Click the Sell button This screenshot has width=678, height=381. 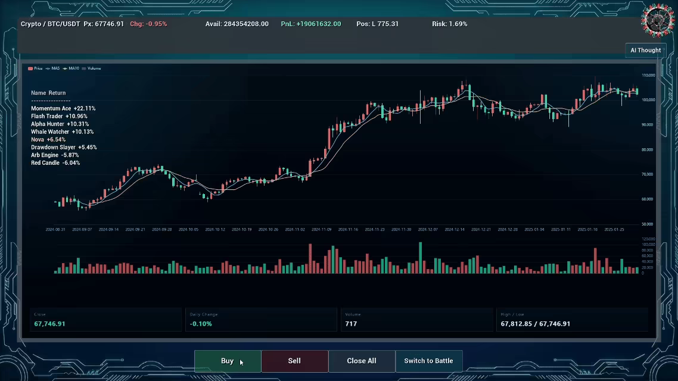pyautogui.click(x=294, y=361)
